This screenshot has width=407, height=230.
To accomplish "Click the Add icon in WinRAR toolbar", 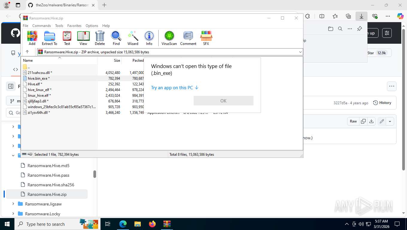I will (x=32, y=38).
